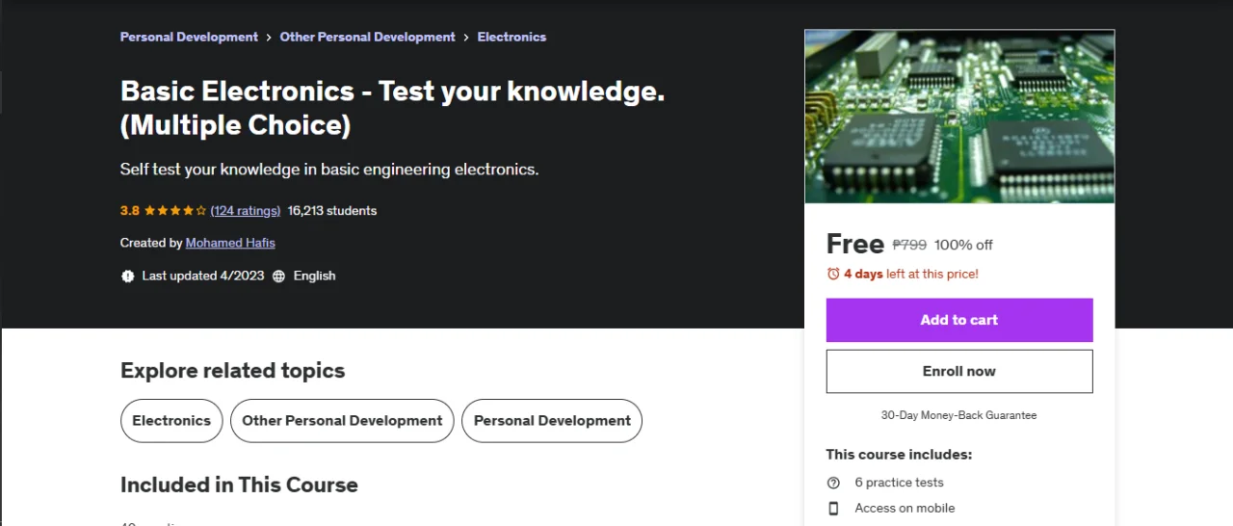
Task: Open the Electronics breadcrumb link
Action: (512, 37)
